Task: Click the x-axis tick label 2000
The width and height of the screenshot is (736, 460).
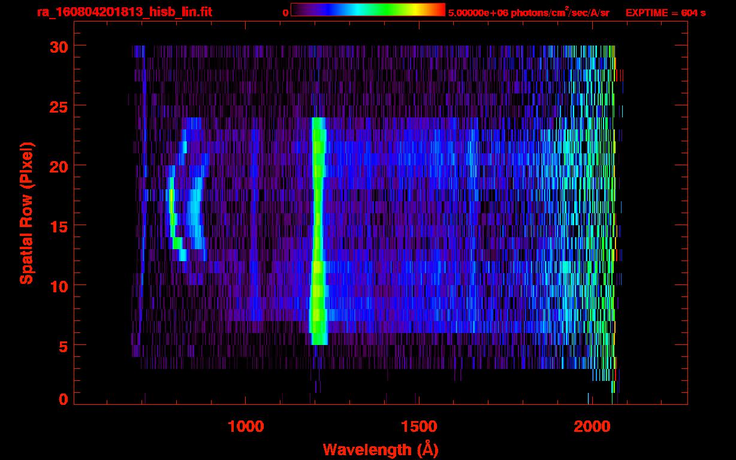Action: pyautogui.click(x=592, y=426)
